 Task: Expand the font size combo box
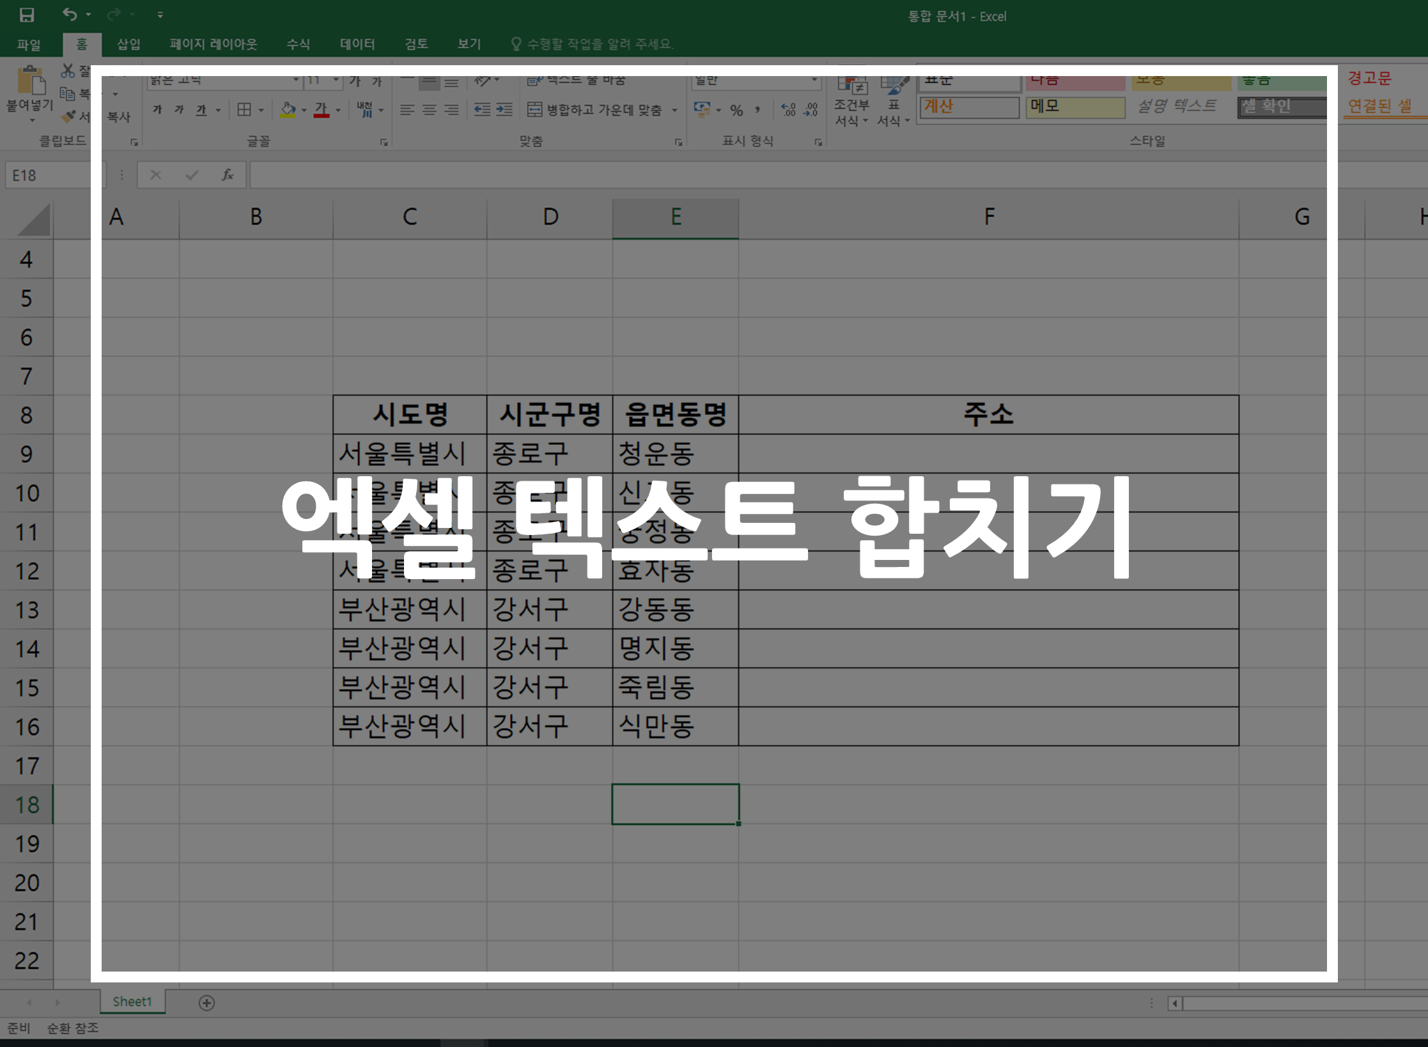336,81
